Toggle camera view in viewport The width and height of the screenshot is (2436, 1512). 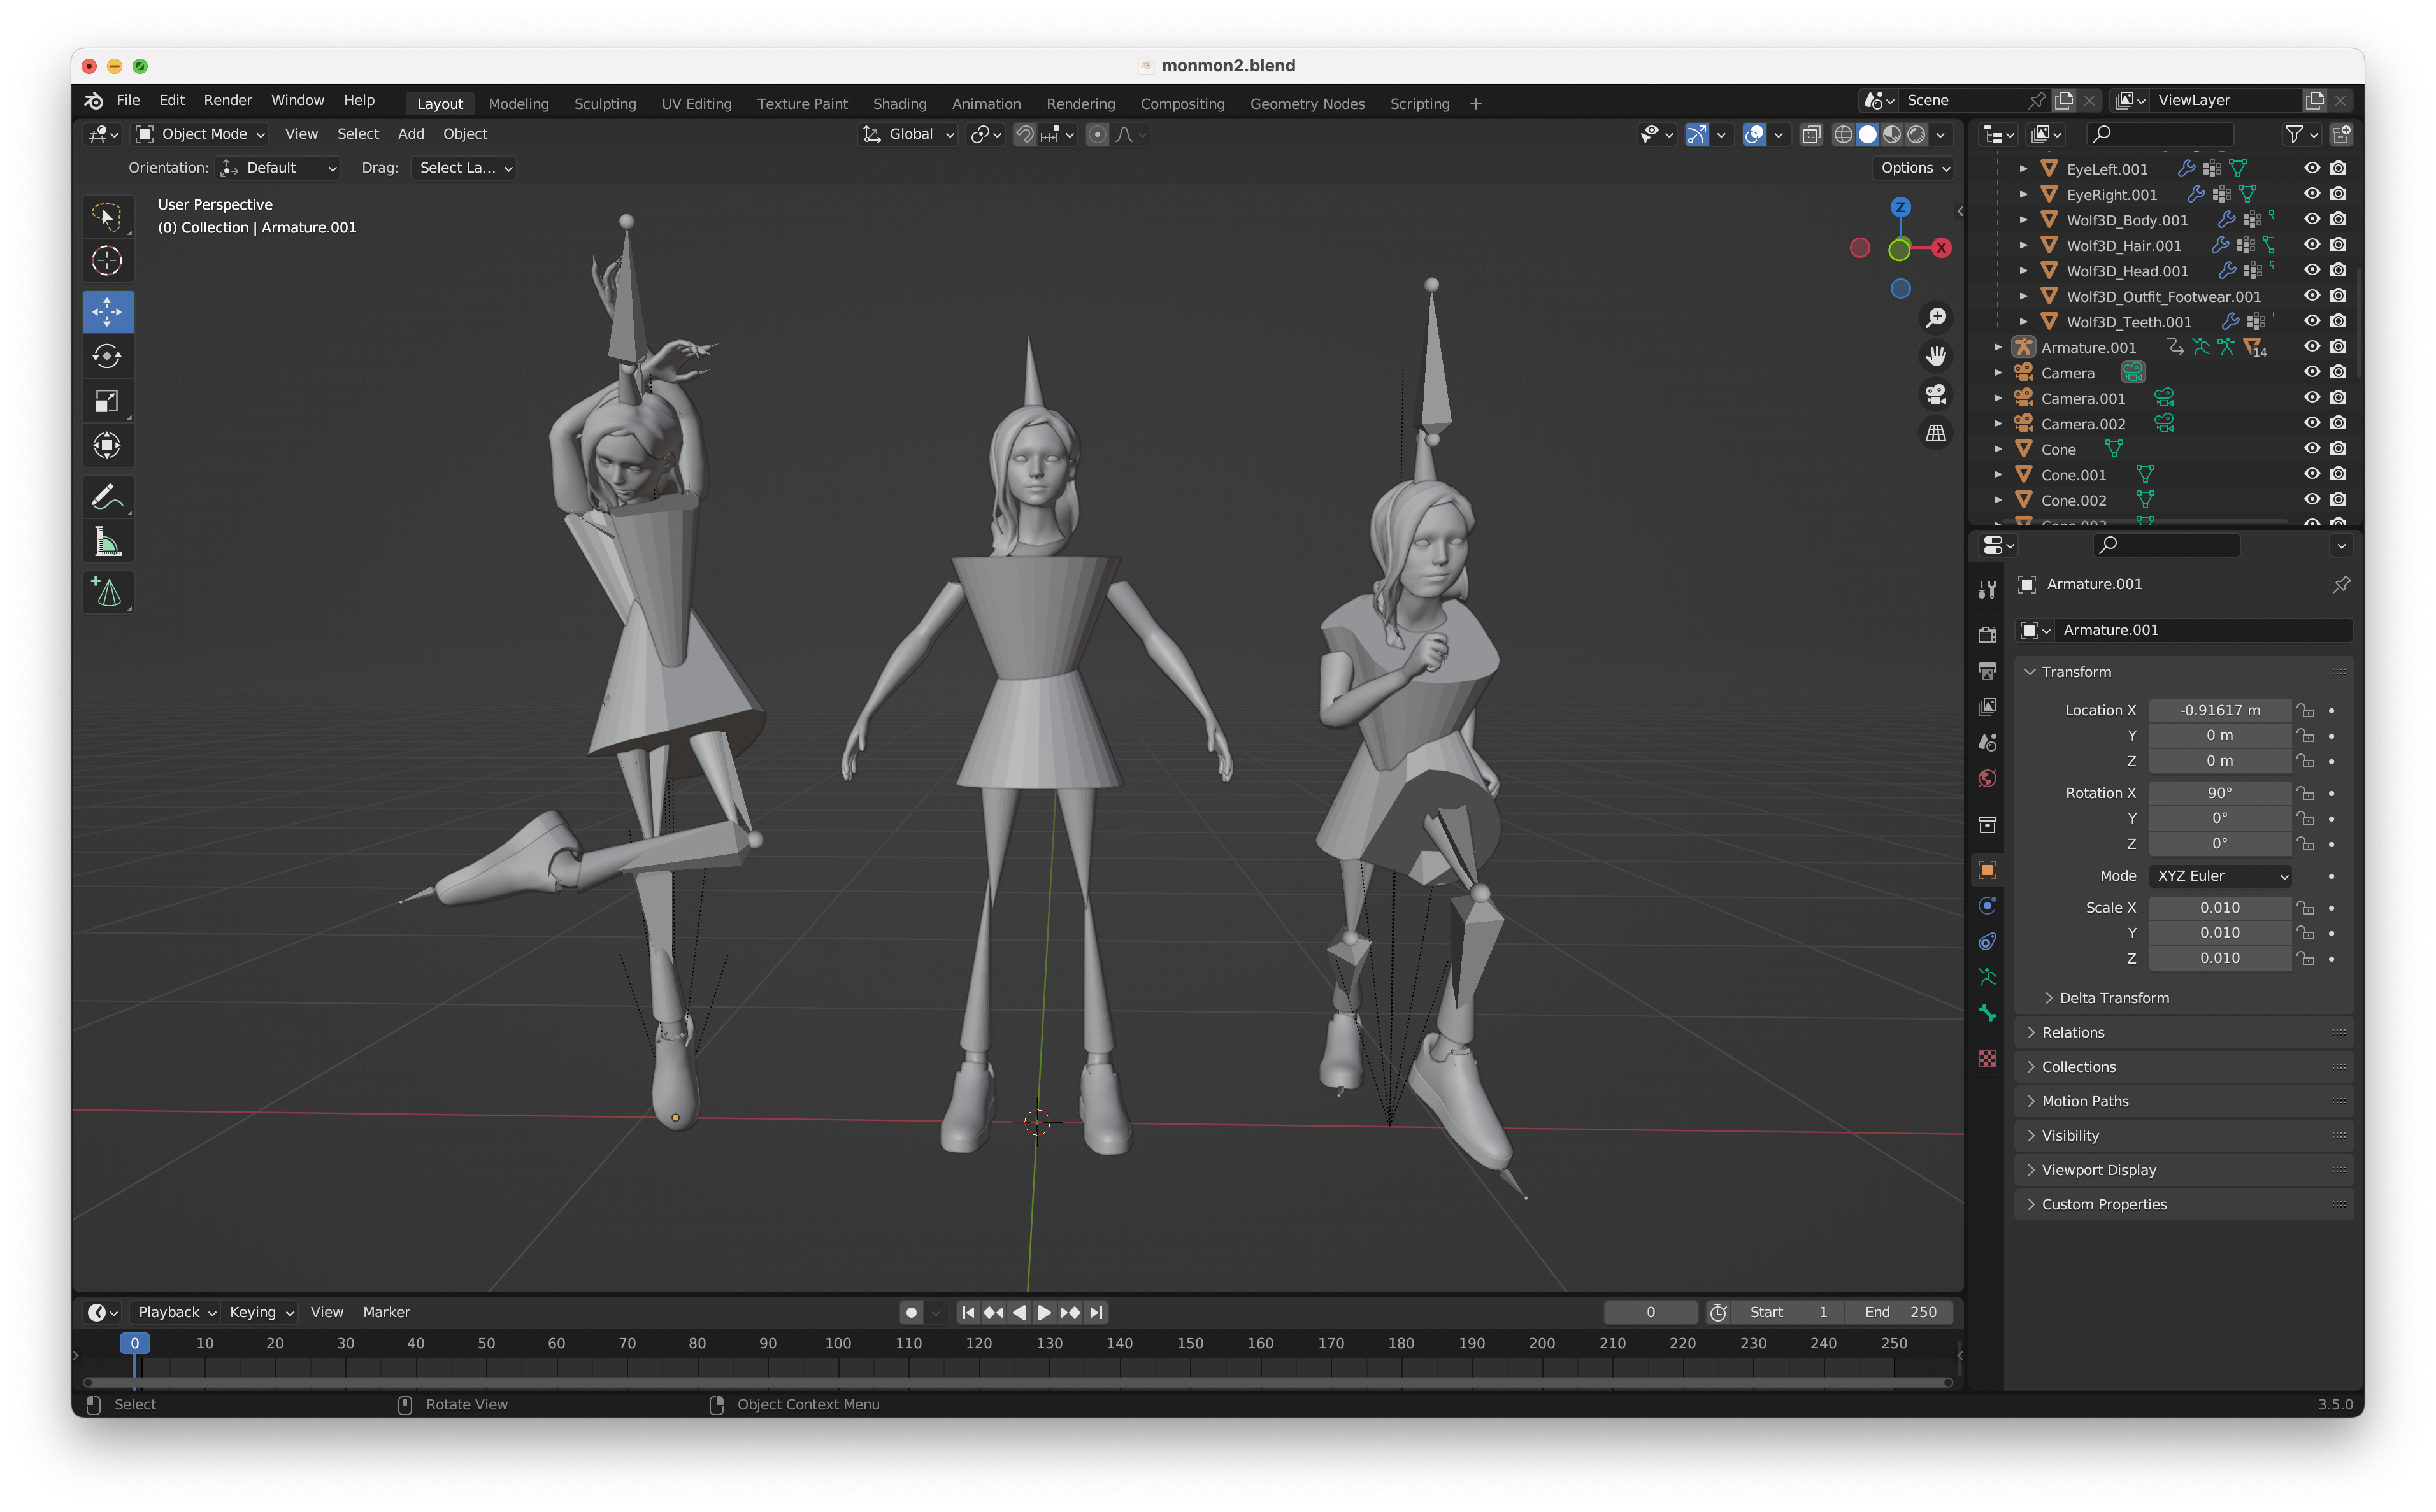click(1936, 395)
